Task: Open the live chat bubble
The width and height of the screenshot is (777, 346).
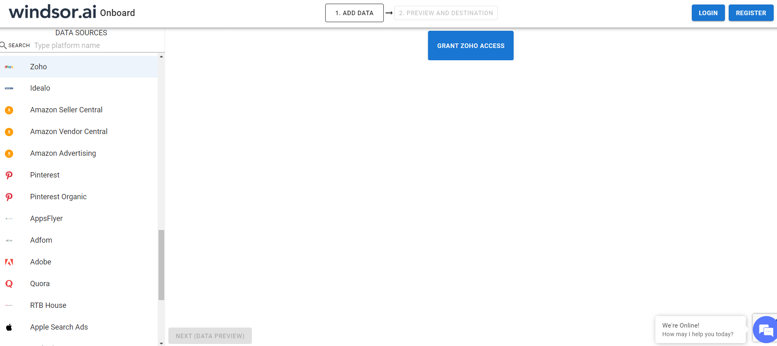Action: pyautogui.click(x=765, y=330)
